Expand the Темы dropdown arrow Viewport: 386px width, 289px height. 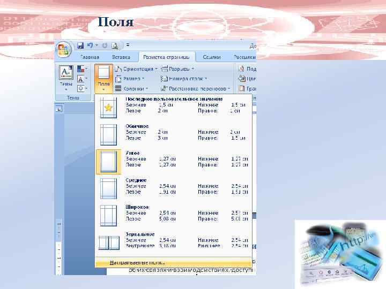coord(66,89)
